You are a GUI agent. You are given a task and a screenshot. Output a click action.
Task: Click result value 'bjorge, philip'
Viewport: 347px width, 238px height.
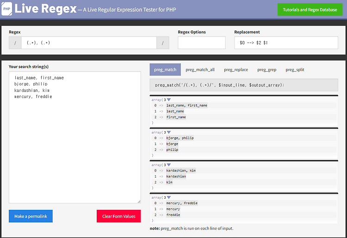click(180, 138)
